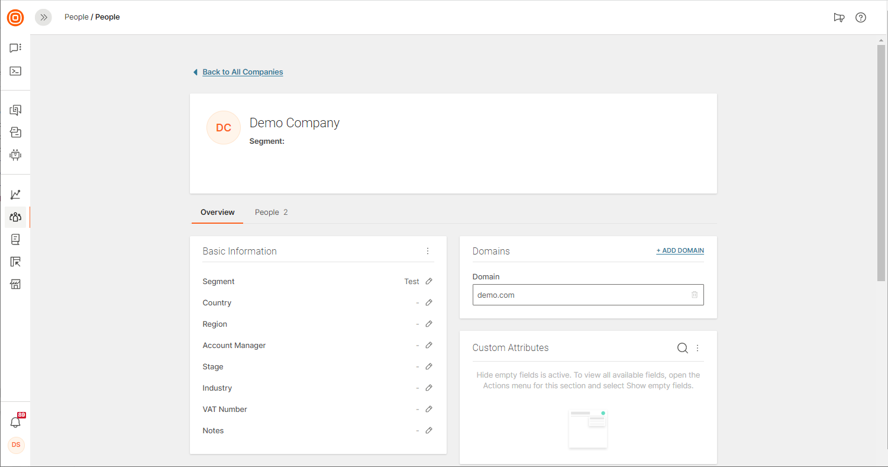Open Custom Attributes actions menu

[698, 348]
